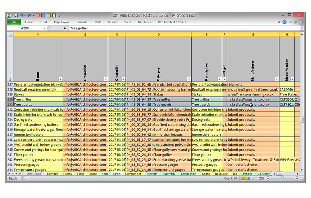Save the workbook with the floppy disk icon
Screen dimensions: 311x198
click(x=16, y=16)
